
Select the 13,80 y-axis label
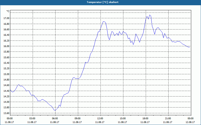pos(7,107)
